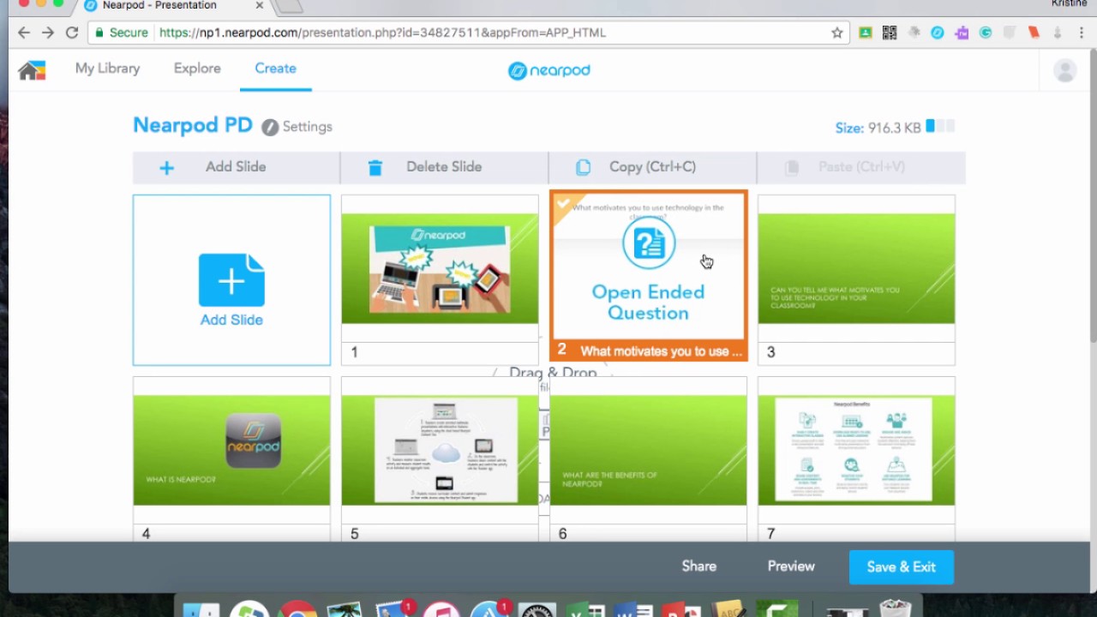Image resolution: width=1097 pixels, height=617 pixels.
Task: Click the Delete Slide toolbar button
Action: (x=444, y=167)
